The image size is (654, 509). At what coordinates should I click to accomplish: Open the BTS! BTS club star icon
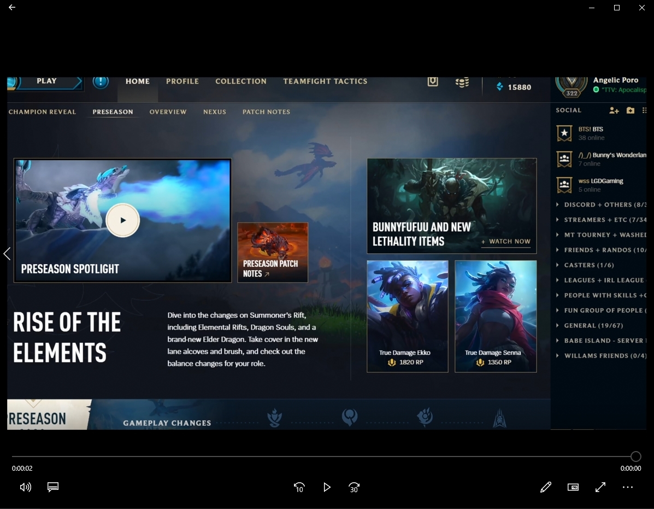[x=564, y=133]
